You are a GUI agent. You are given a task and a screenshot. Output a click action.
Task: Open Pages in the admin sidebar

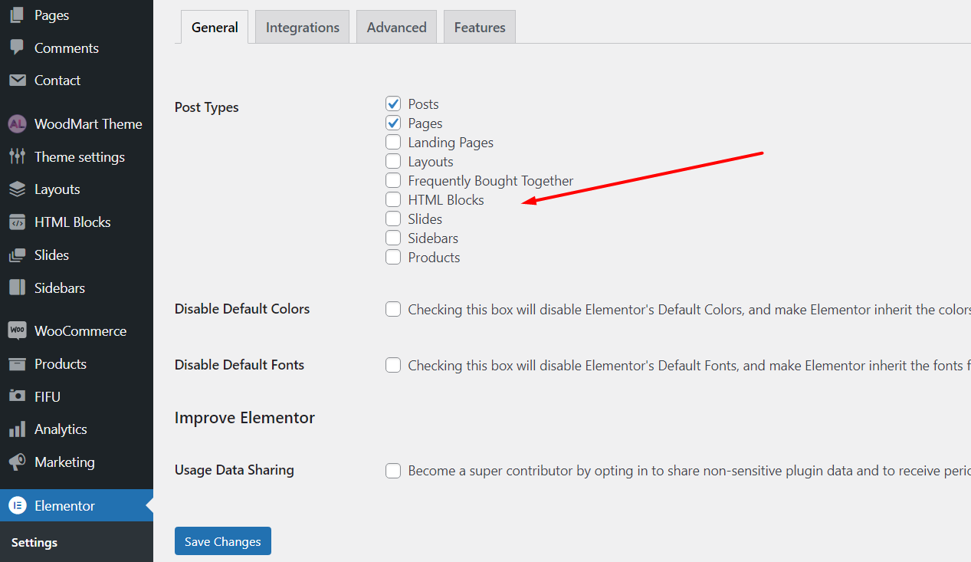(77, 15)
